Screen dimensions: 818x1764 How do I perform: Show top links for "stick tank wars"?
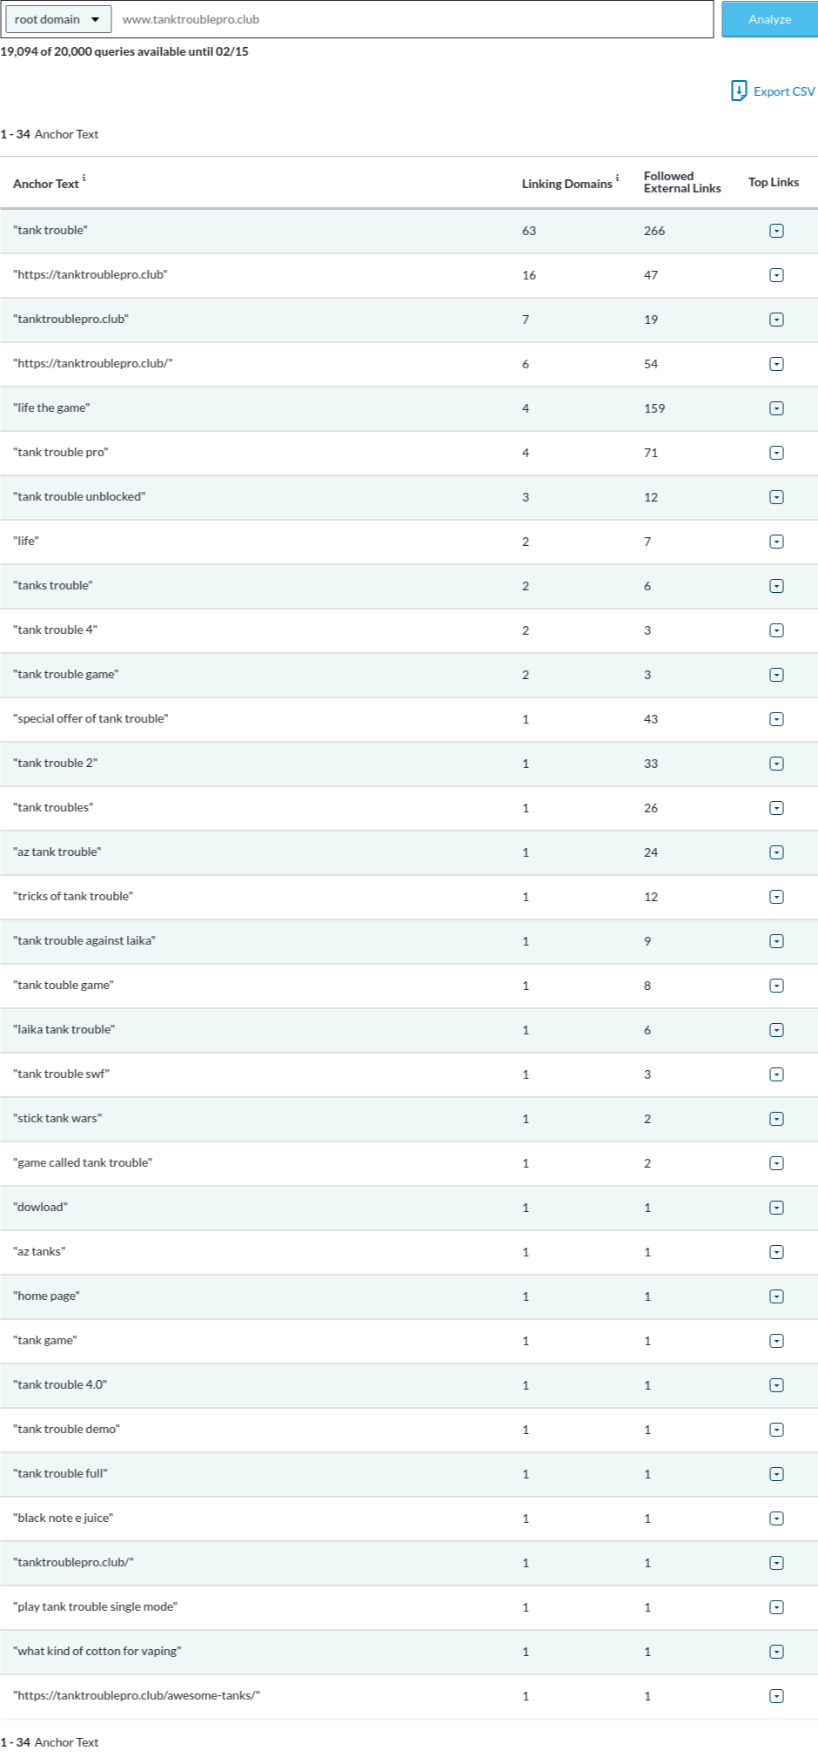(x=777, y=1119)
